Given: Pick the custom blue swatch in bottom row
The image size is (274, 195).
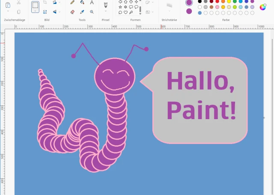Looking at the screenshot, I should click(200, 13).
